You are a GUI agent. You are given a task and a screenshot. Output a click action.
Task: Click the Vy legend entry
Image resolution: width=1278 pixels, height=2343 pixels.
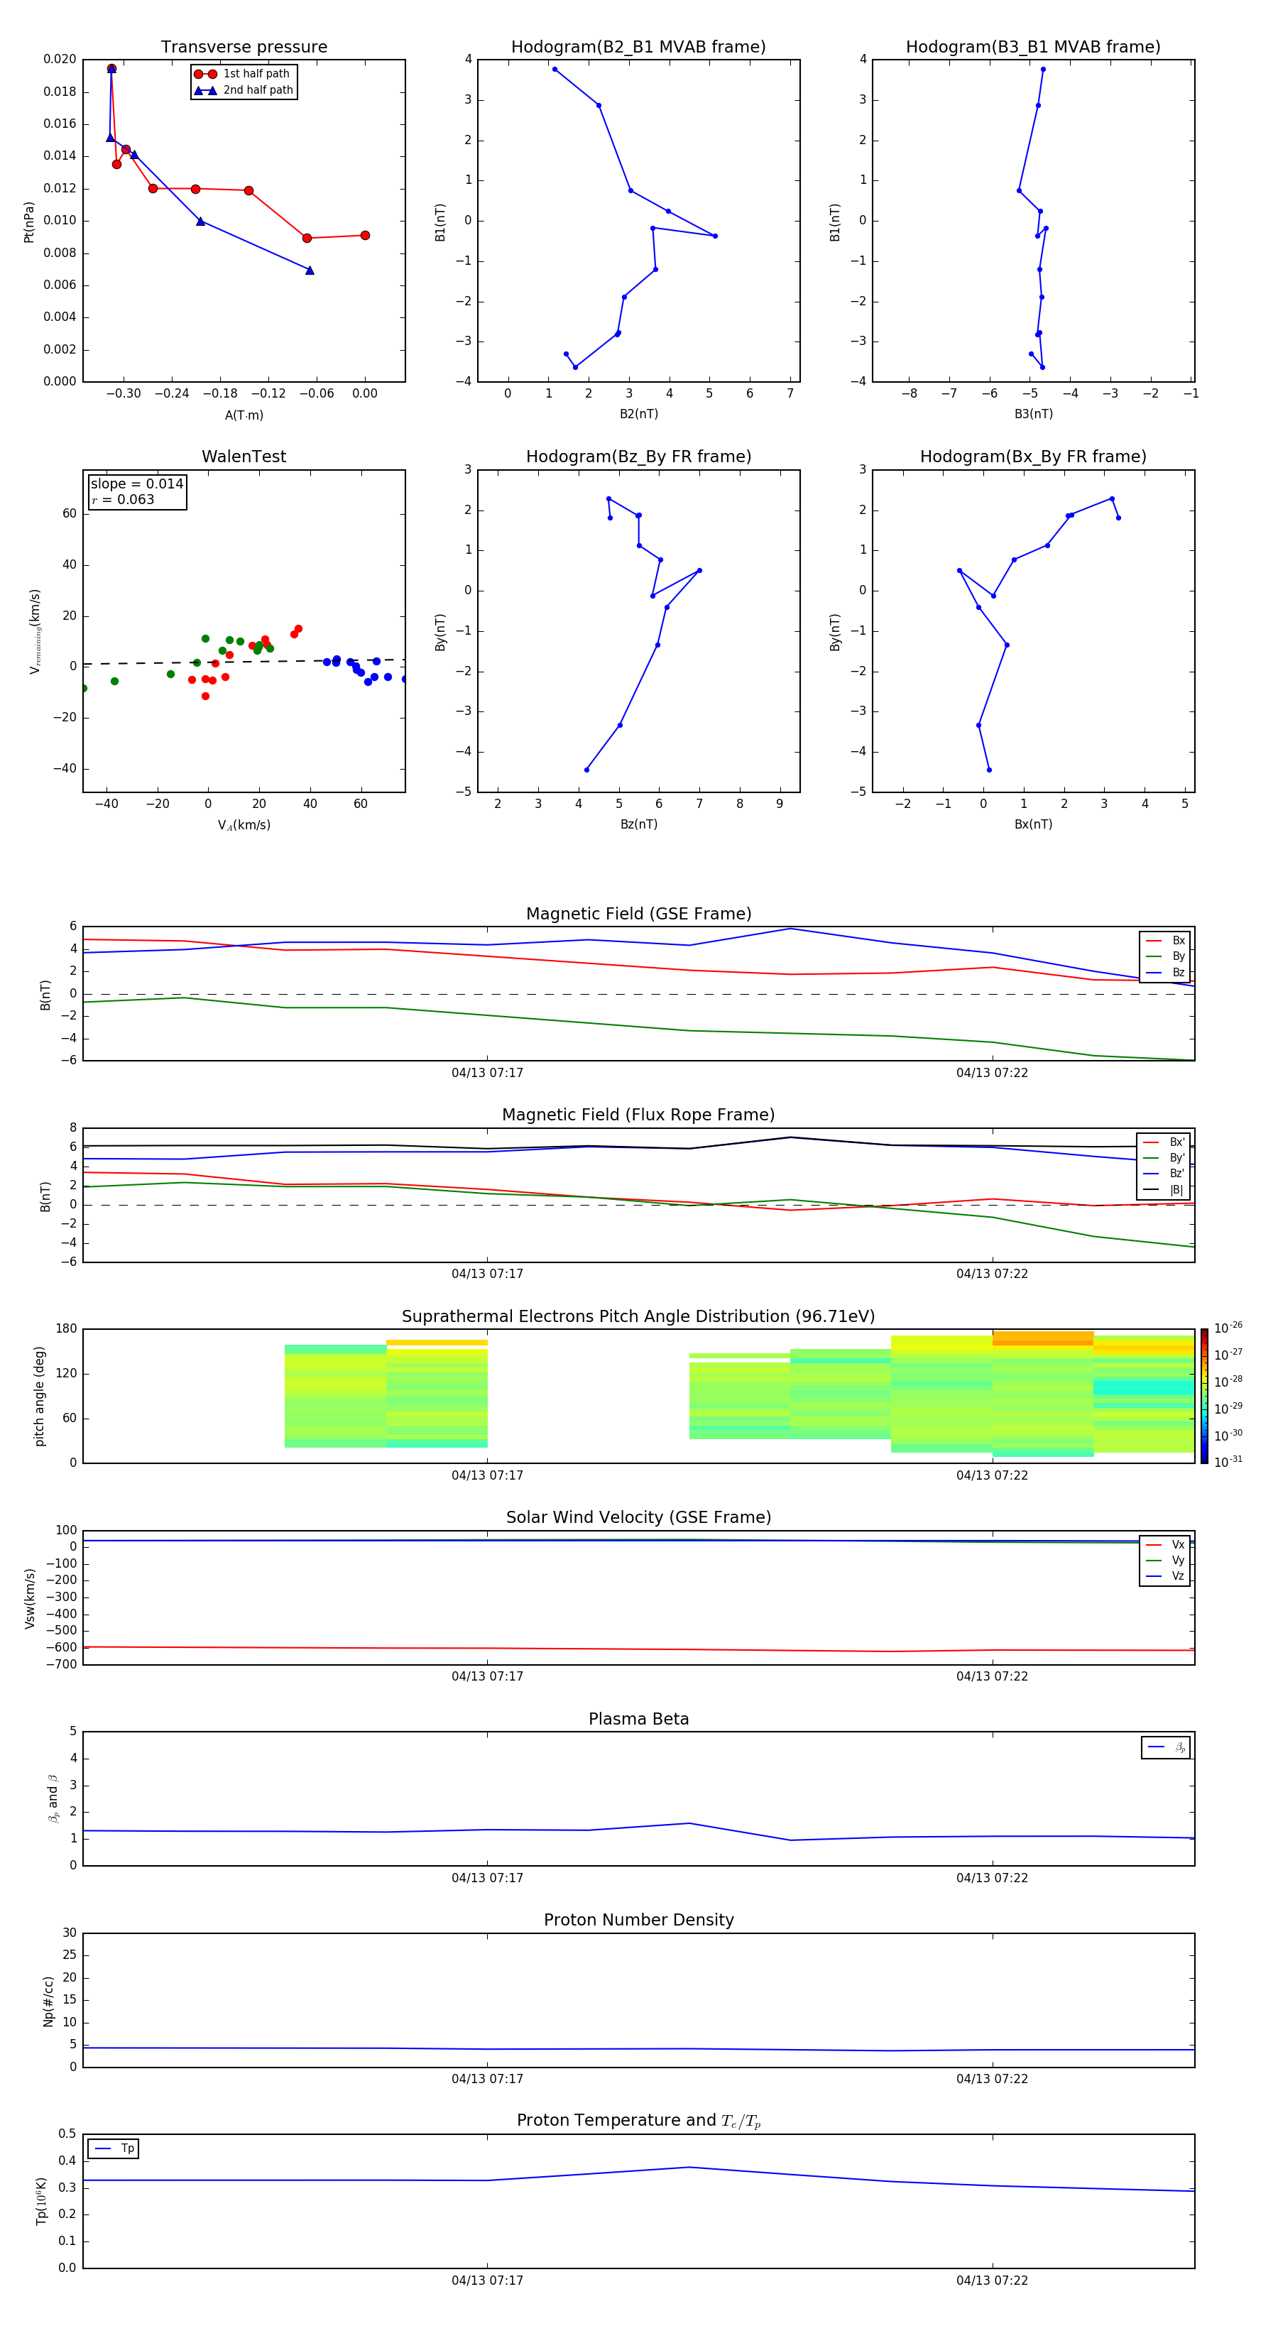[1165, 1560]
